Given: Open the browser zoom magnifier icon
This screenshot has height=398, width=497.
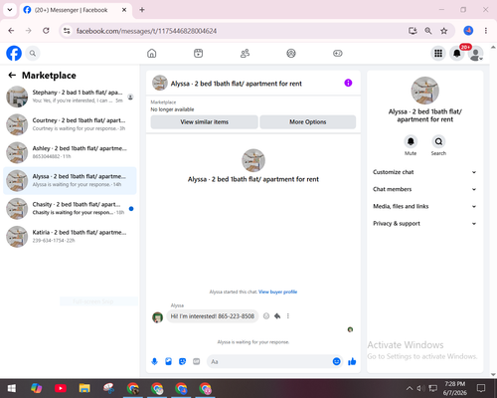Looking at the screenshot, I should coord(428,31).
